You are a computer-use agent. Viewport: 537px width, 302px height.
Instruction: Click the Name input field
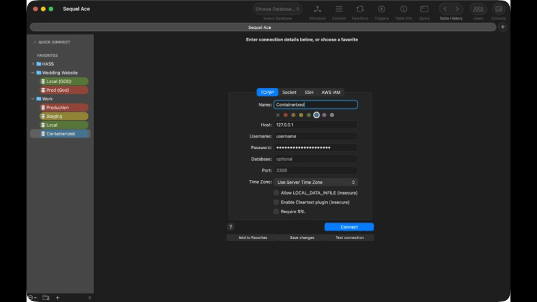click(x=315, y=105)
